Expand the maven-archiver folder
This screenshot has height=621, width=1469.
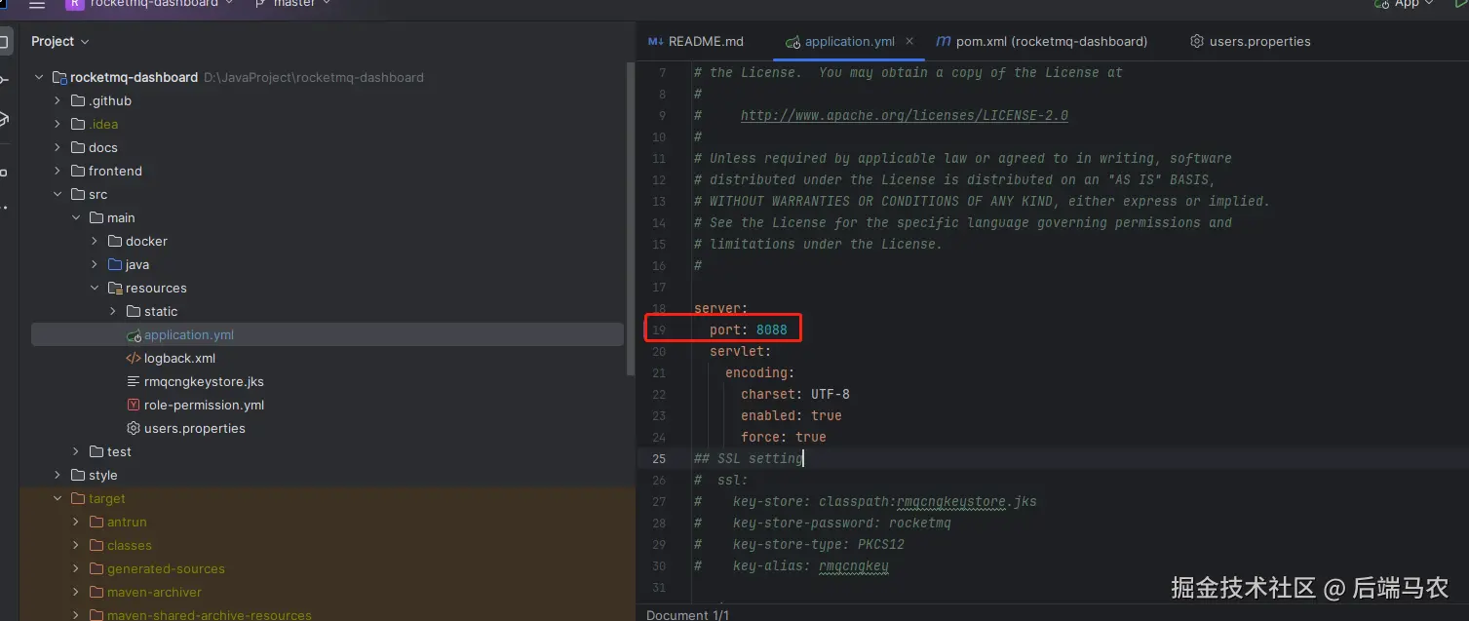click(x=76, y=593)
